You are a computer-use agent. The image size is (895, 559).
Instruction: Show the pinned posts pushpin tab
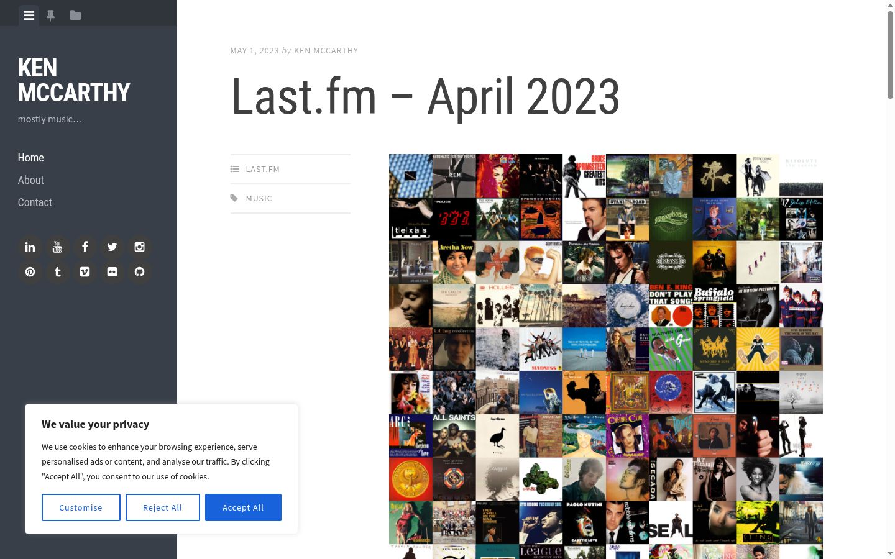(51, 16)
